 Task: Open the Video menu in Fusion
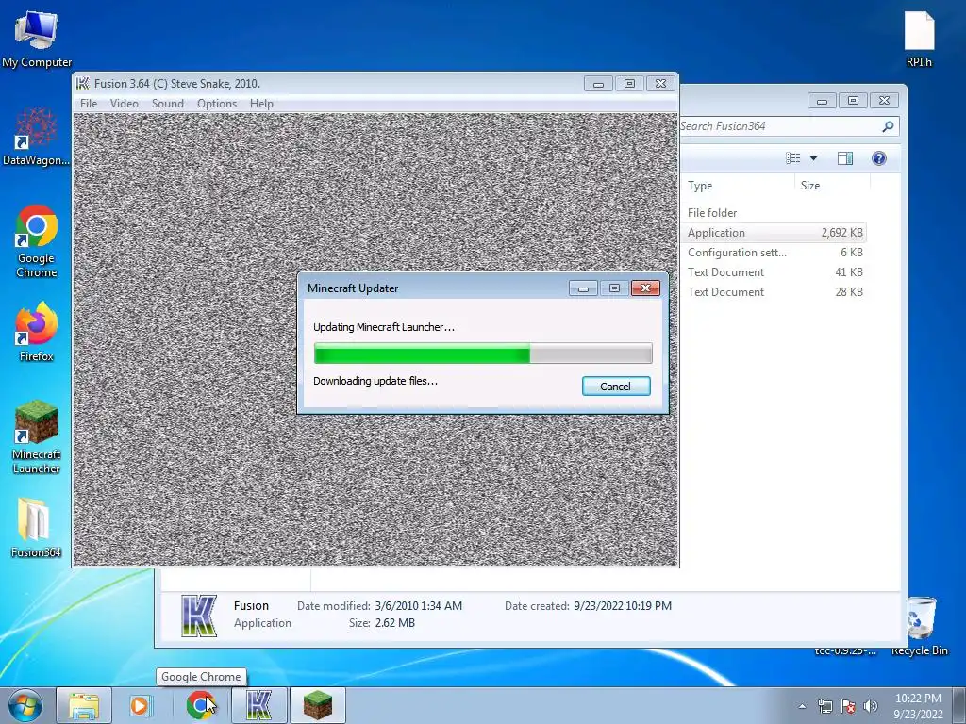(x=124, y=104)
